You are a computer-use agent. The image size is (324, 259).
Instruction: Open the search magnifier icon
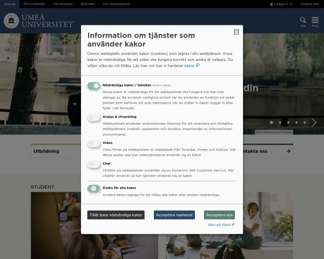click(x=303, y=21)
